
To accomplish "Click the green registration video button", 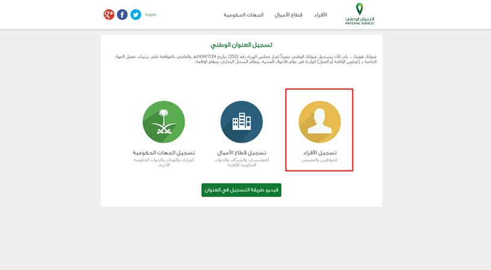I will click(x=242, y=190).
